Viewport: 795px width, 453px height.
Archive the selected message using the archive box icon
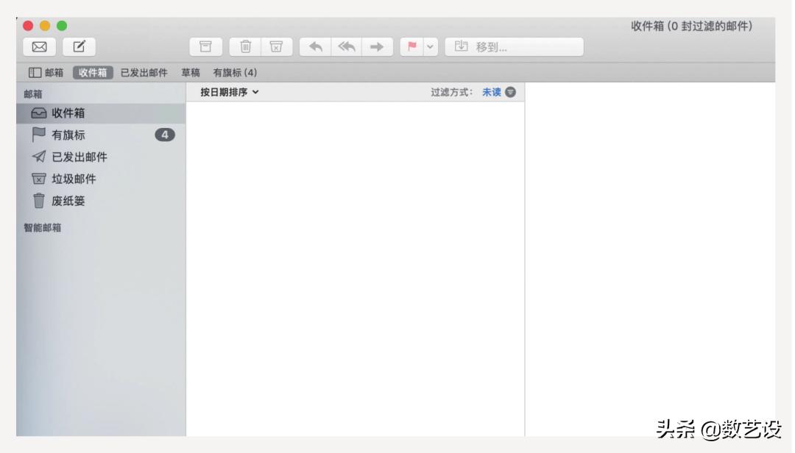[205, 46]
